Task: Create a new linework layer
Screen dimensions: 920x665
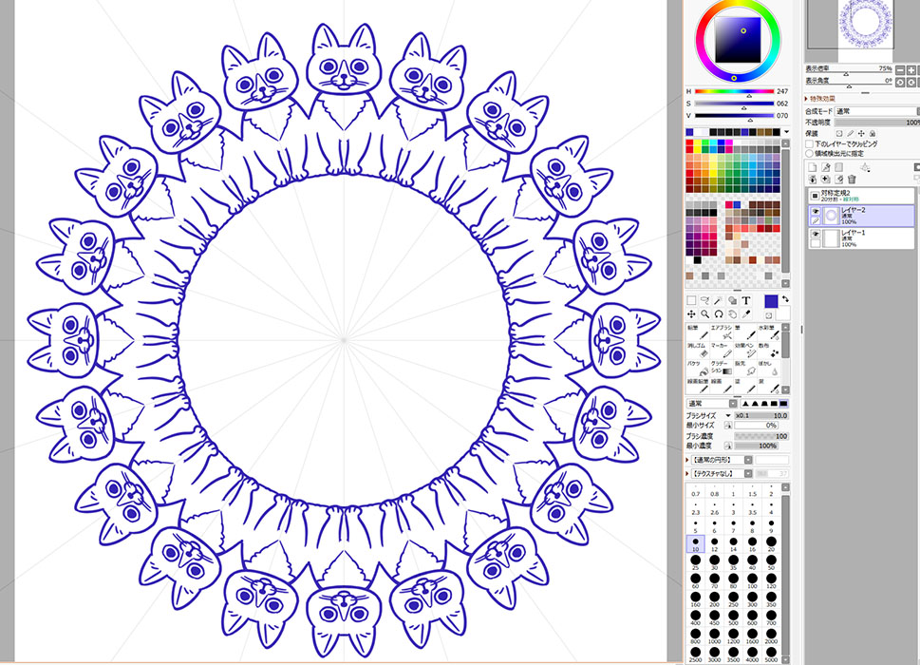Action: [x=826, y=167]
